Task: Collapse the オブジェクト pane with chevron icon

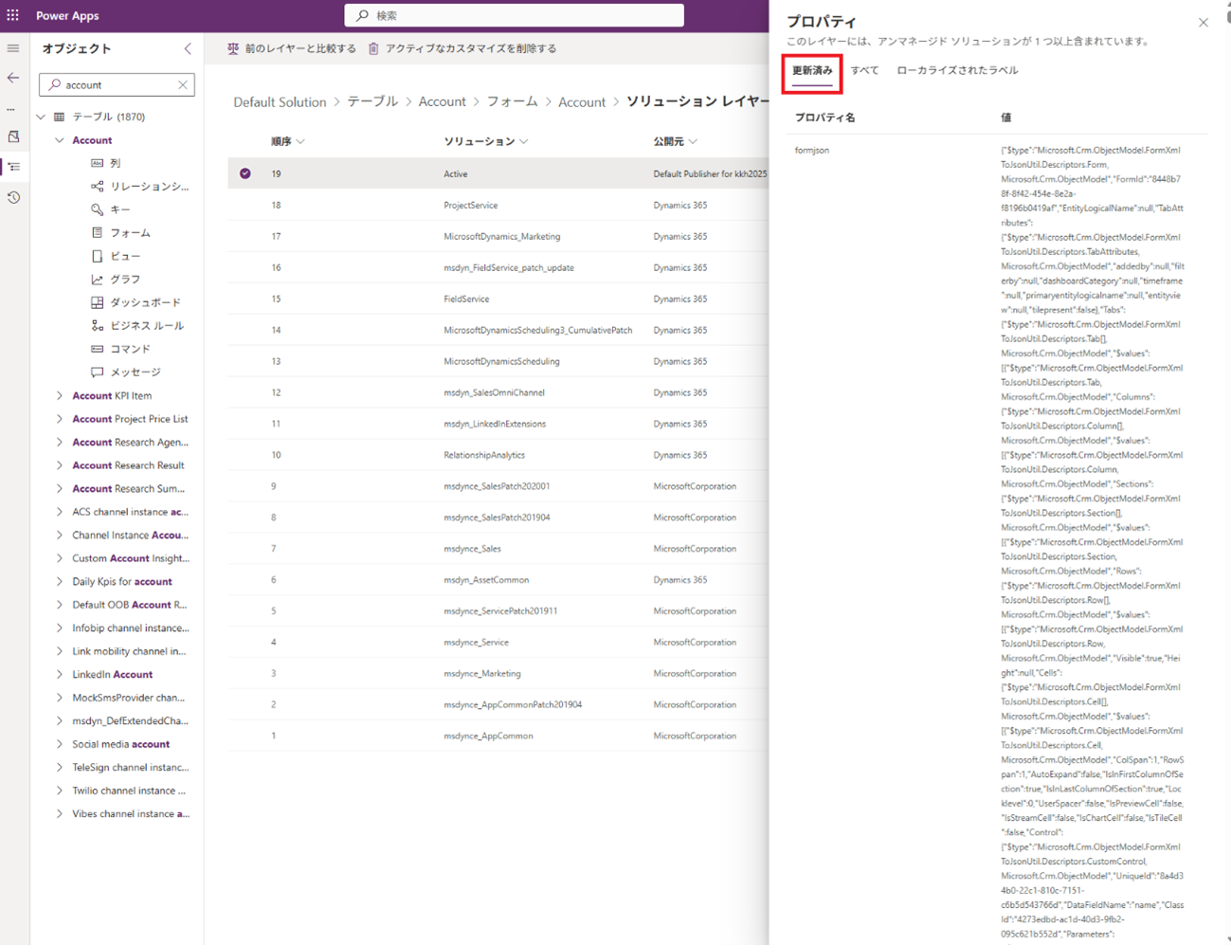Action: tap(188, 48)
